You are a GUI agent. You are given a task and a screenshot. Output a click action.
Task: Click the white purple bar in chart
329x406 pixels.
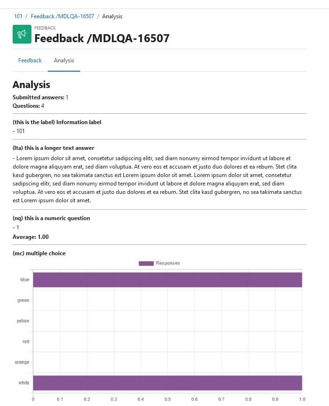pos(168,383)
